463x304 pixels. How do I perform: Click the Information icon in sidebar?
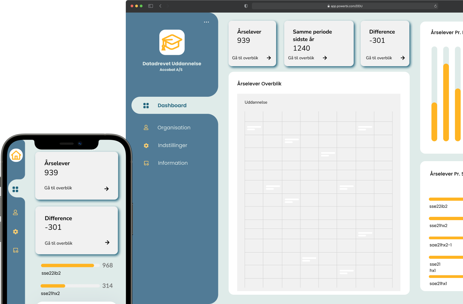[146, 163]
